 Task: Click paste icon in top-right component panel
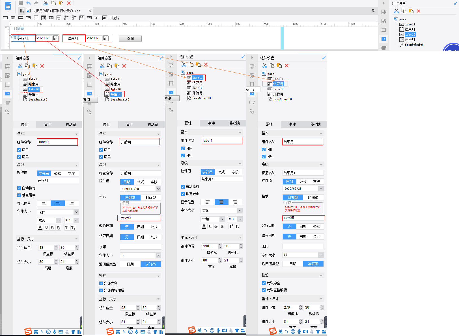[411, 11]
